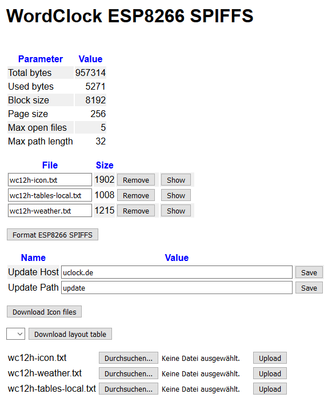Edit the wc12h-icon.txt filename field

(x=50, y=180)
